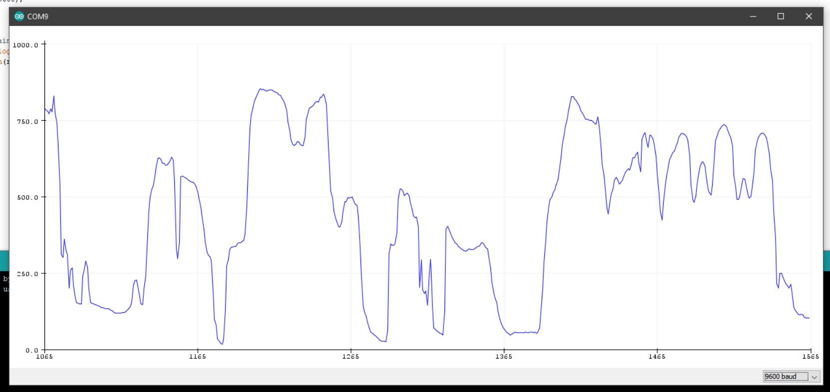Click the Arduino logo icon in title bar
The height and width of the screenshot is (392, 830).
coord(19,16)
